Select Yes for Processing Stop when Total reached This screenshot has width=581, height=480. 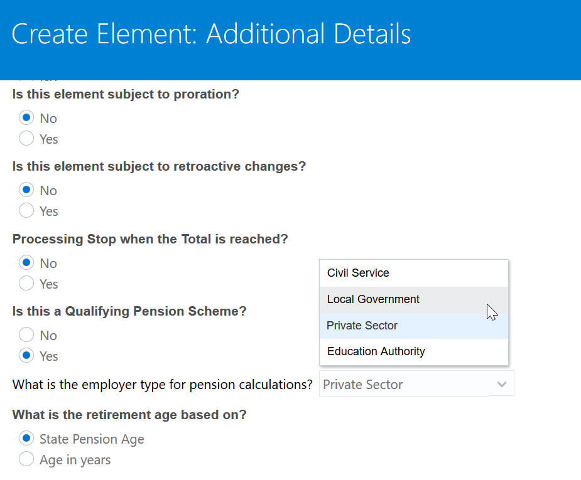click(x=26, y=284)
